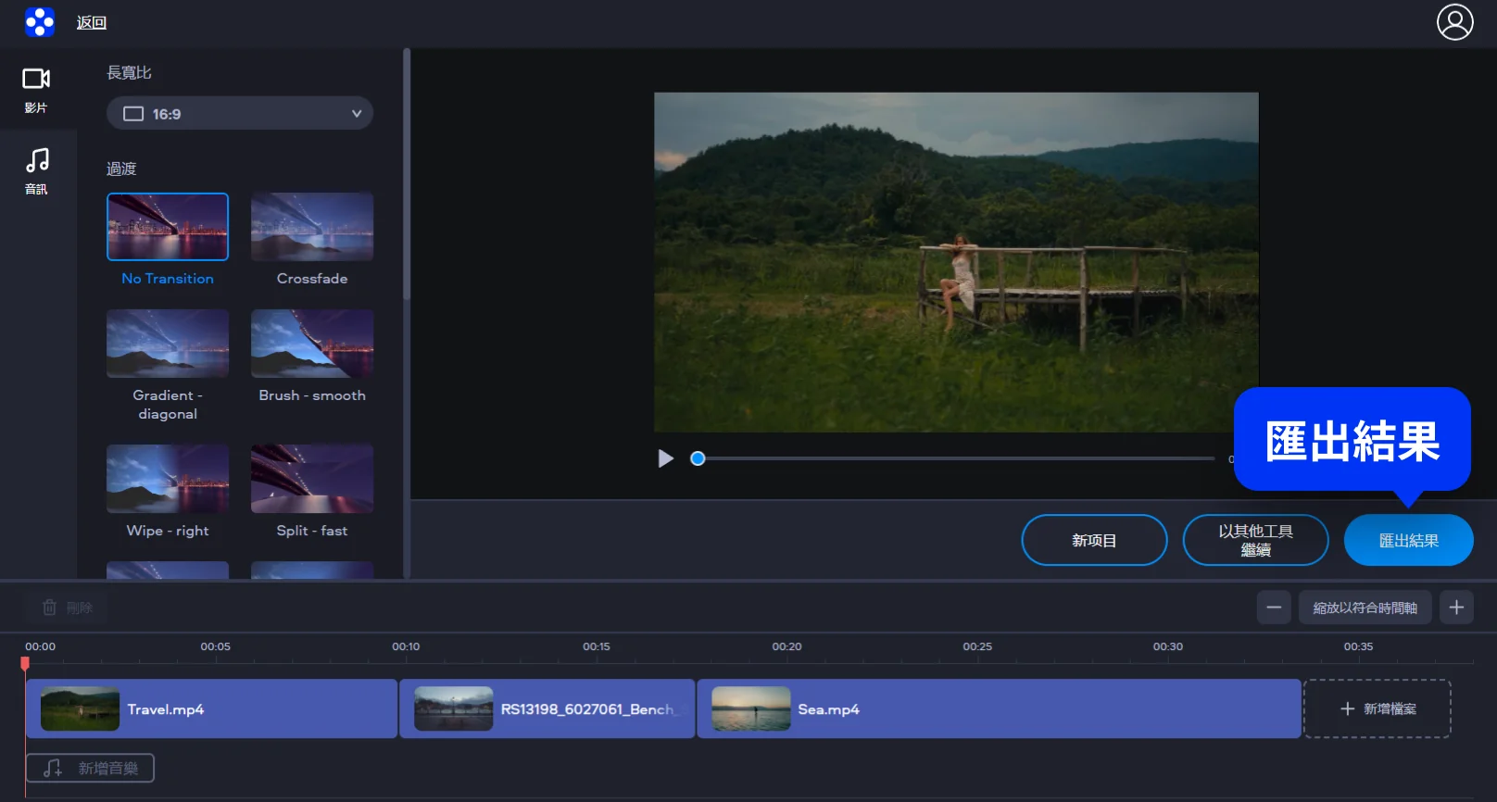The image size is (1497, 802).
Task: Apply the Gradient - diagonal transition
Action: (168, 344)
